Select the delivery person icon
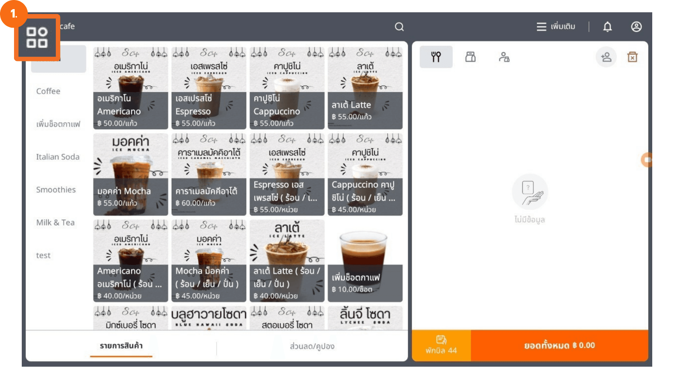Viewport: 674px width, 379px height. (504, 57)
